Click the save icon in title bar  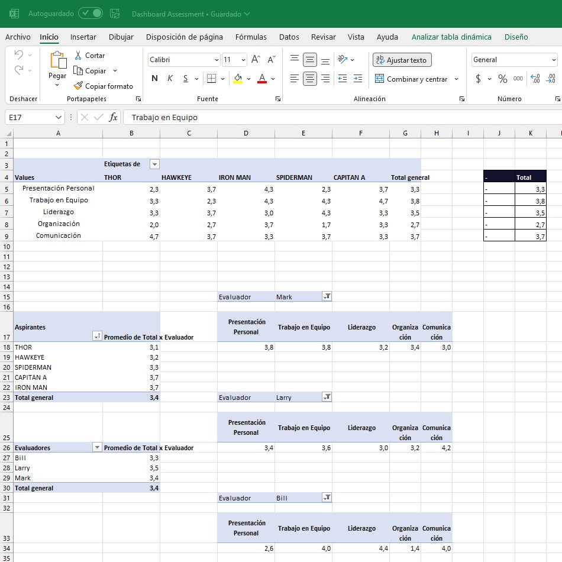(x=115, y=14)
